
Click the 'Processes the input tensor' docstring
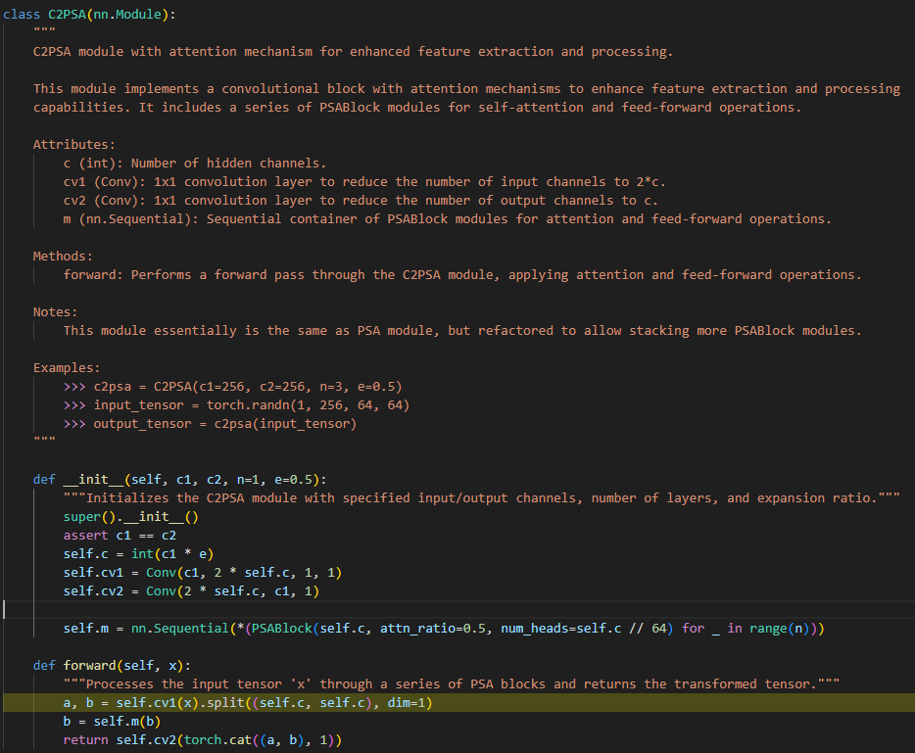coord(451,684)
